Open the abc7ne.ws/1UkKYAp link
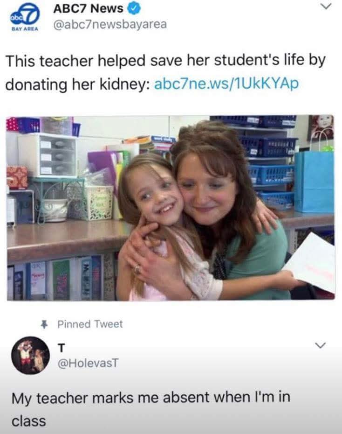342x434 pixels. pos(226,84)
